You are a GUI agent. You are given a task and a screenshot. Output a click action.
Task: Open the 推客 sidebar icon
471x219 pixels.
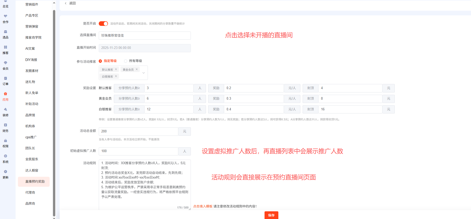[5, 47]
